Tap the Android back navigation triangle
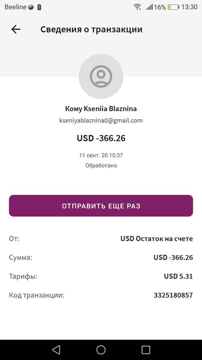The height and width of the screenshot is (360, 202). 56,350
